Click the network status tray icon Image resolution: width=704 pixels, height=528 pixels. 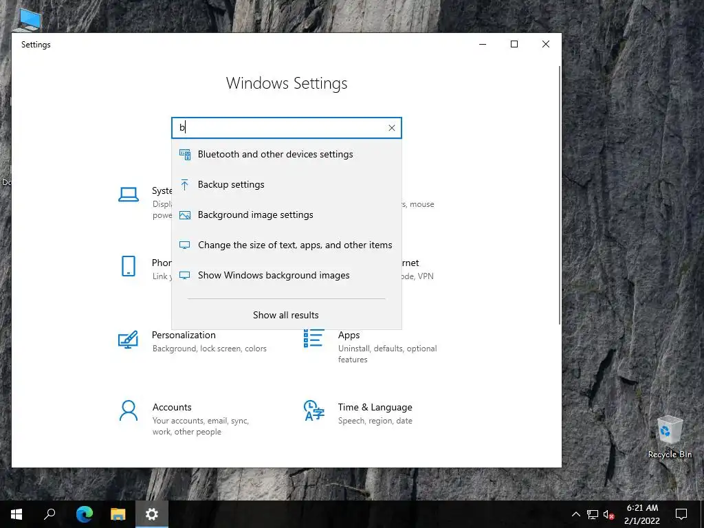[593, 514]
